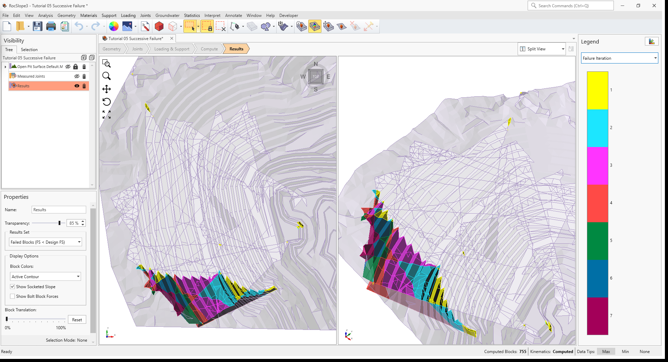Click the block information icon
Image resolution: width=668 pixels, height=362 pixels.
coord(301,26)
